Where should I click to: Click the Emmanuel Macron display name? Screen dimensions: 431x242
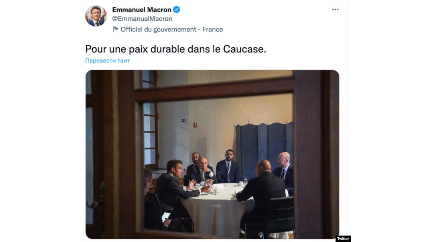pyautogui.click(x=142, y=10)
